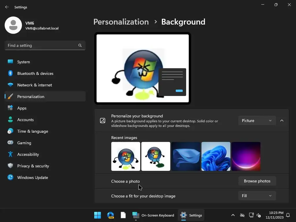Image resolution: width=296 pixels, height=222 pixels.
Task: Click the Browse photos button
Action: tap(257, 181)
